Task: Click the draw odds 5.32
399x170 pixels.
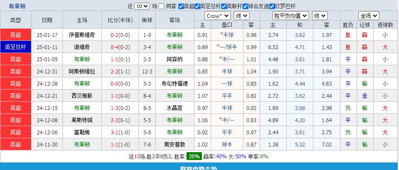Action: click(x=300, y=144)
